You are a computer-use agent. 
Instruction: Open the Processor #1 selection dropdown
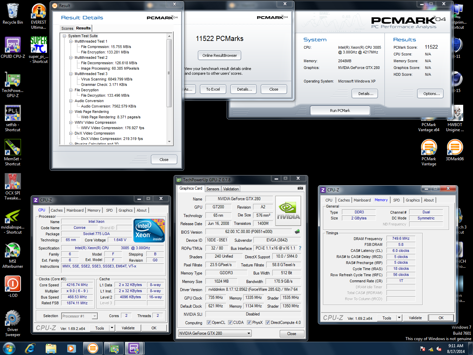pos(95,316)
